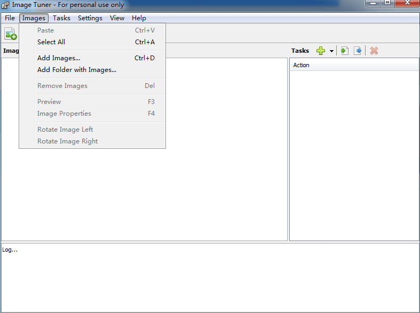
Task: Click the green plus Add Task icon
Action: pyautogui.click(x=321, y=51)
